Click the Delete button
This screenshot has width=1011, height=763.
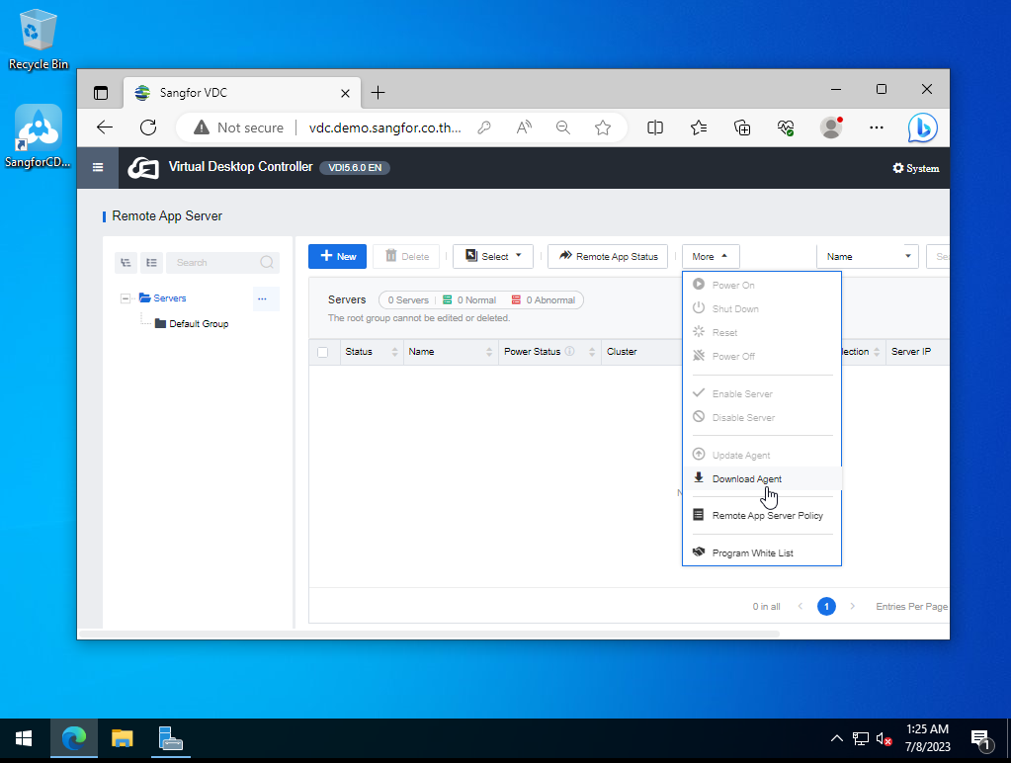click(407, 256)
